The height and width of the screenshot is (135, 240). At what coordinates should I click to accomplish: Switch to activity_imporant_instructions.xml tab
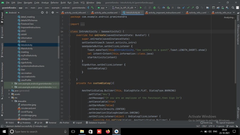click(164, 13)
